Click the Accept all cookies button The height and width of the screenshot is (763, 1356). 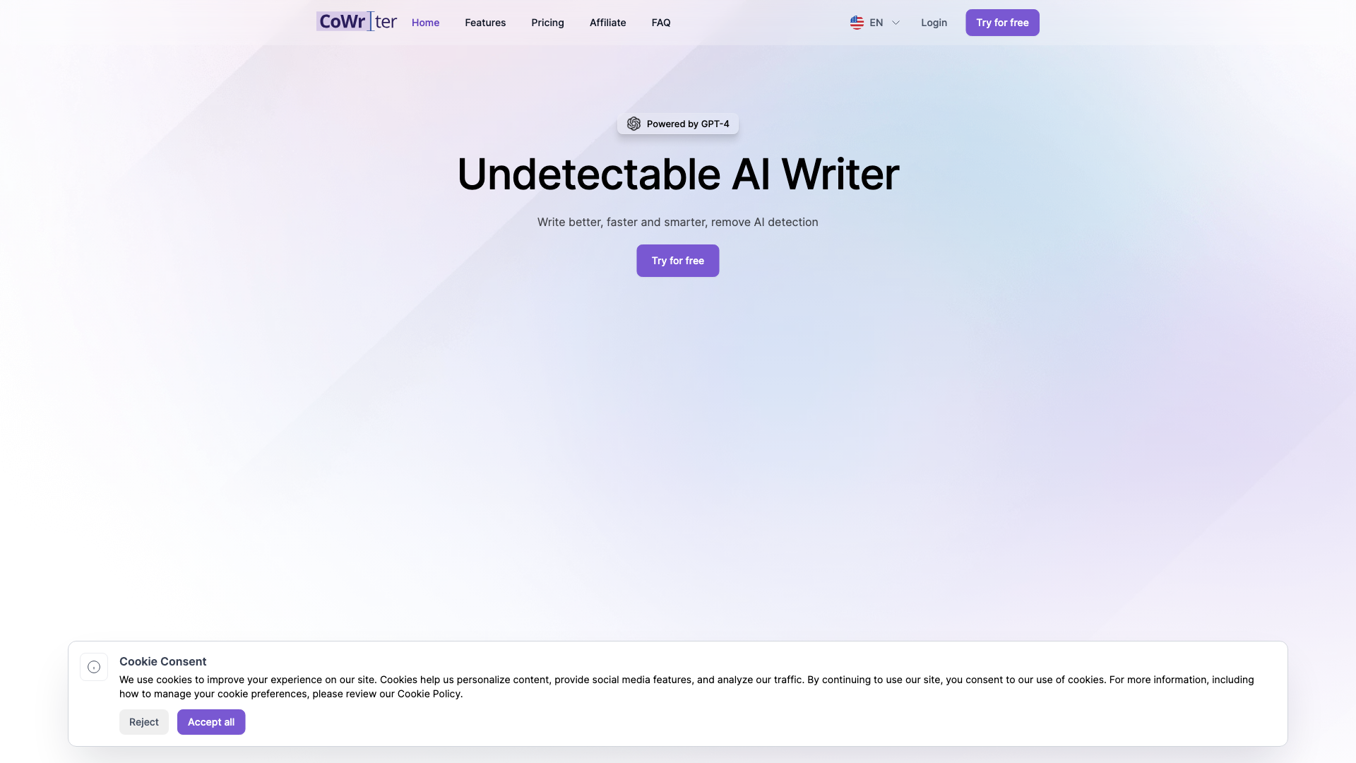[210, 722]
